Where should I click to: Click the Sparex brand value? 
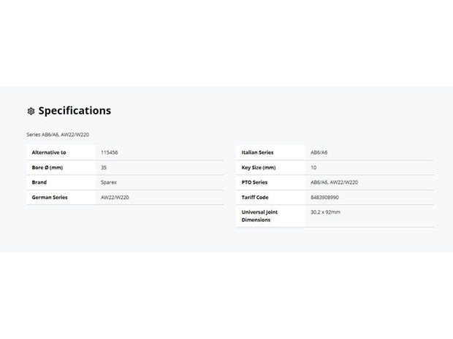tap(109, 182)
